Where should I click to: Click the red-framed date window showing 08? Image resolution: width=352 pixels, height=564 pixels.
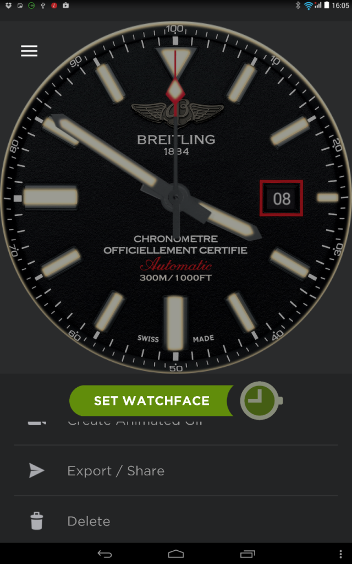281,198
